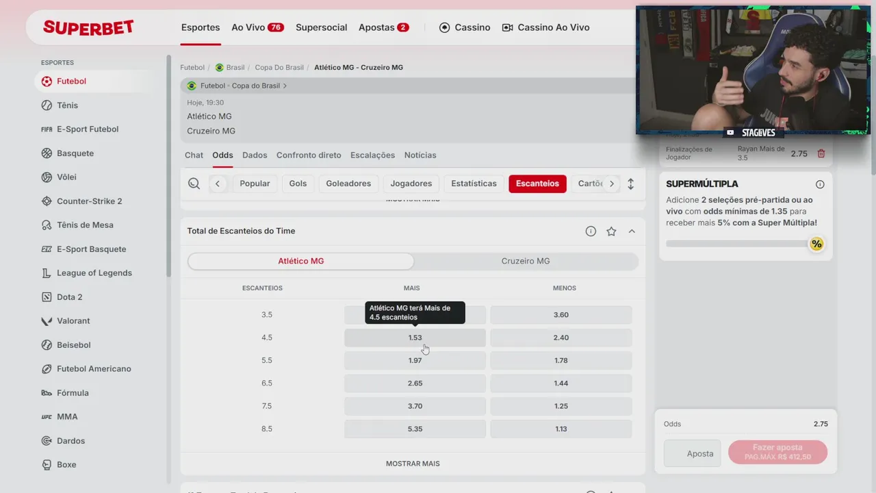The image size is (876, 493).
Task: Click Futebol breadcrumb link
Action: click(192, 68)
